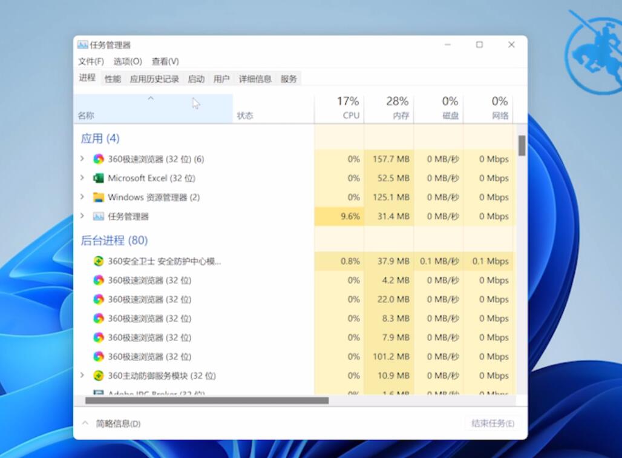Image resolution: width=622 pixels, height=458 pixels.
Task: Click the Windows 资源管理器 folder icon
Action: point(99,197)
